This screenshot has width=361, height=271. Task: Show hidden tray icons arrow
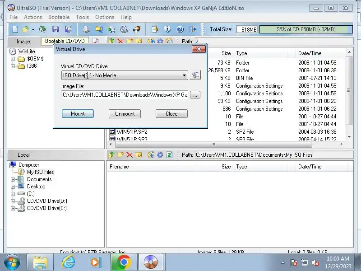[282, 263]
